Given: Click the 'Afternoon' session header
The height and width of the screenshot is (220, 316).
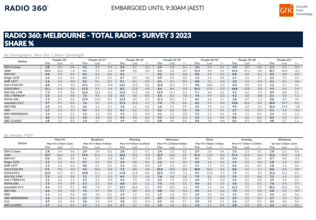Looking at the screenshot, I should point(172,139).
